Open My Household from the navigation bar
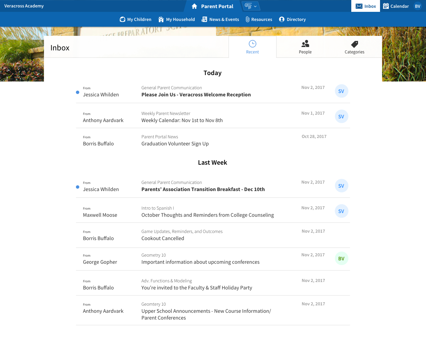 click(x=161, y=19)
